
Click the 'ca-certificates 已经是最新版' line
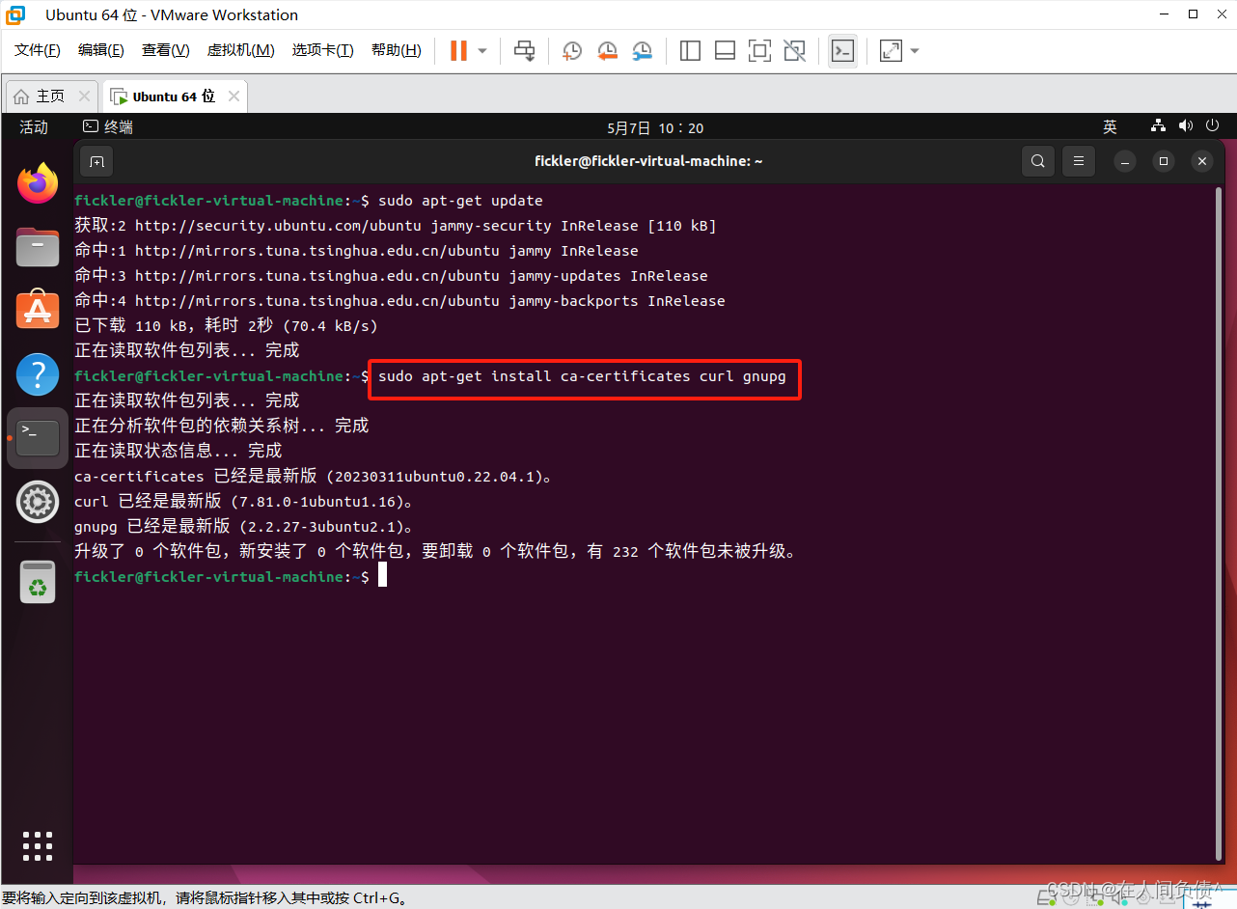pos(316,476)
